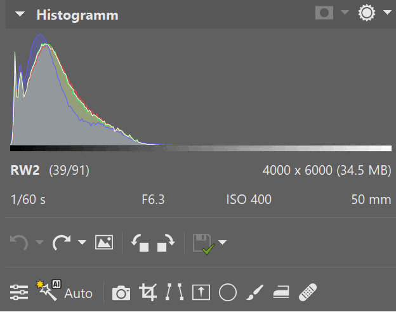The height and width of the screenshot is (312, 396).
Task: Collapse the Histogramm panel
Action: point(20,14)
